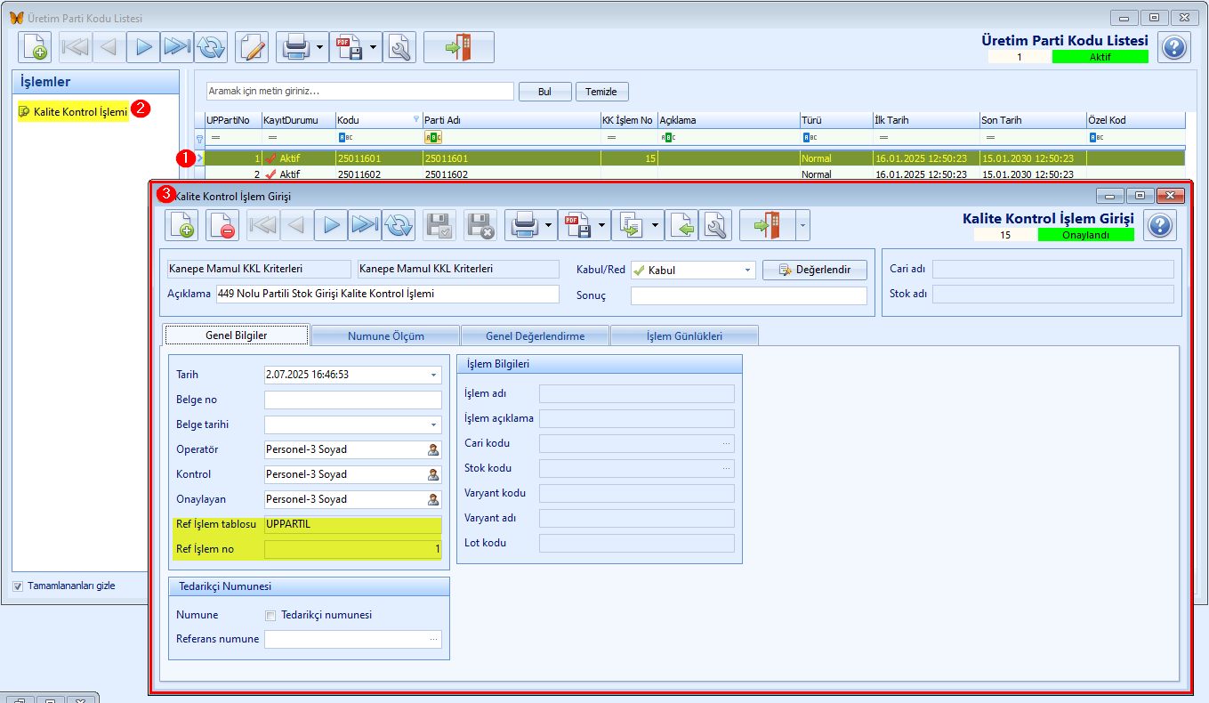Jump to last record in Kalite Kontrol İşlem Girişi toolbar
This screenshot has height=703, width=1209.
click(365, 226)
